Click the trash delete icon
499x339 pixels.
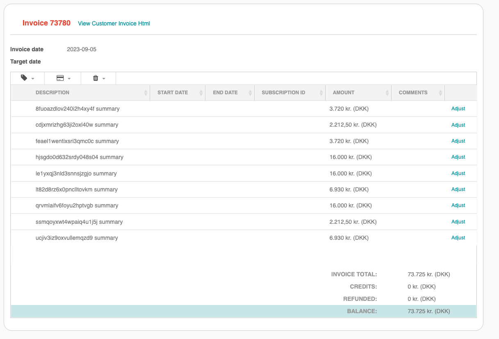click(95, 78)
